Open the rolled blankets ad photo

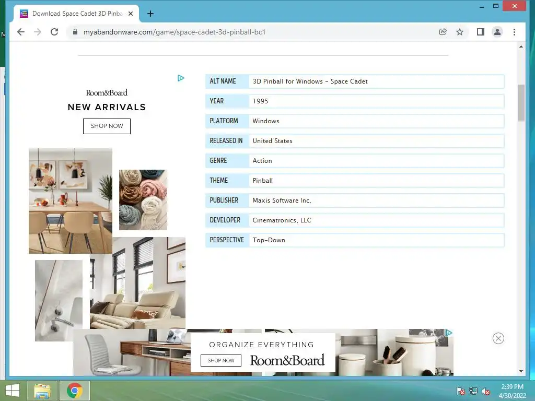[143, 200]
